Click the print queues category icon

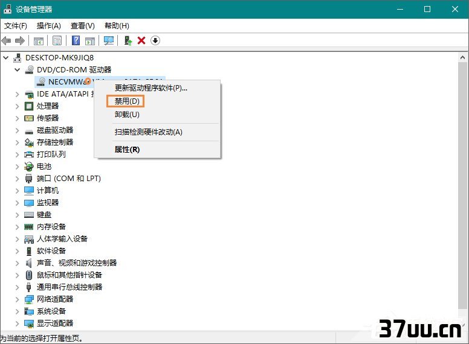coord(29,154)
